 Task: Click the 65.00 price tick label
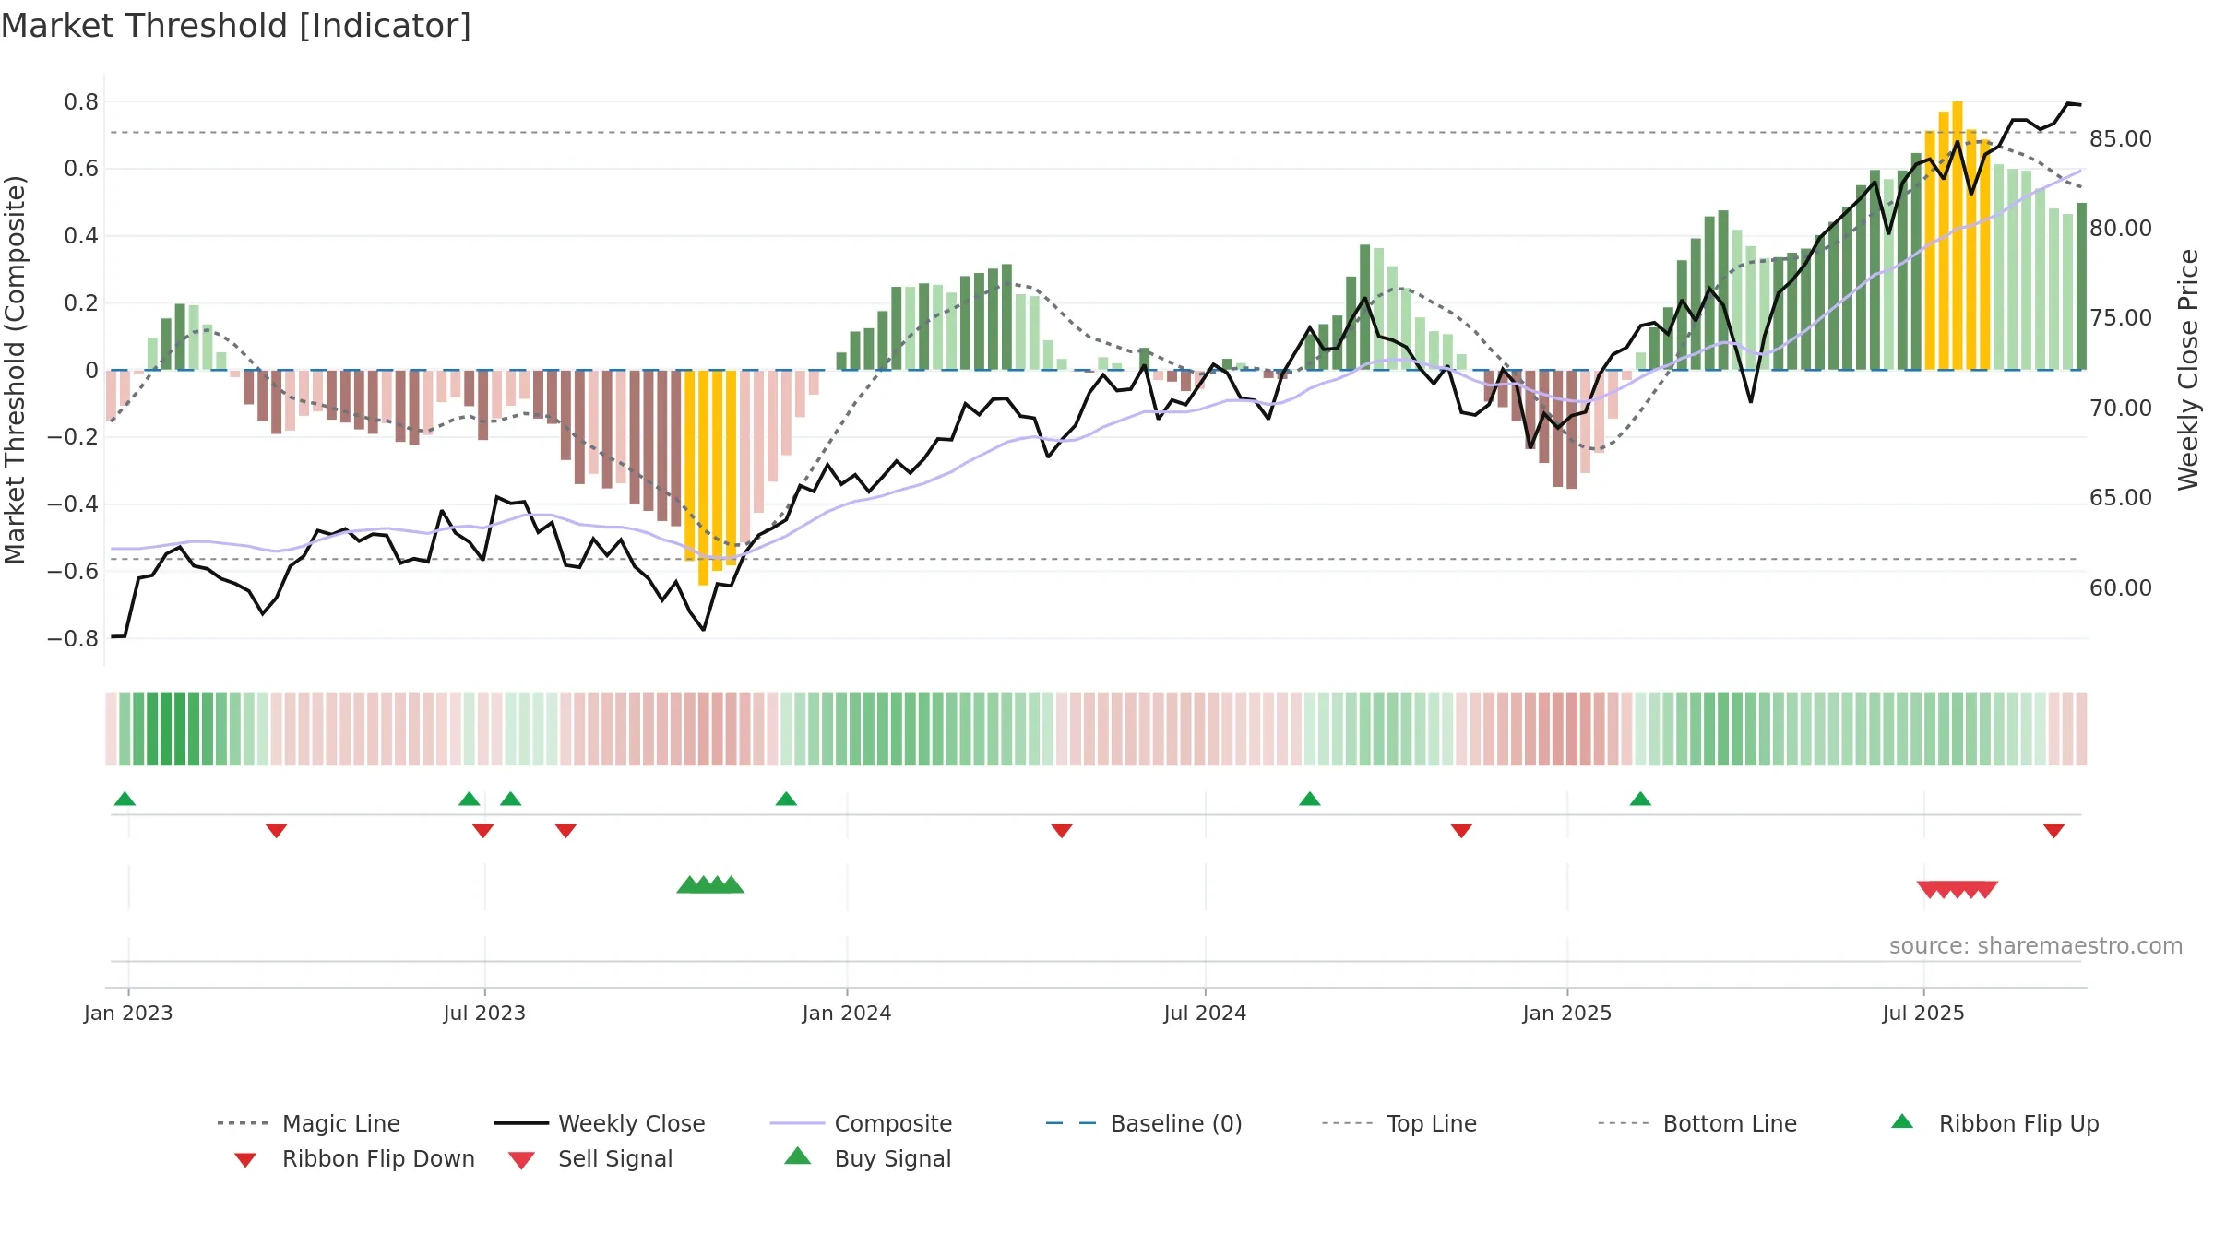point(2121,498)
